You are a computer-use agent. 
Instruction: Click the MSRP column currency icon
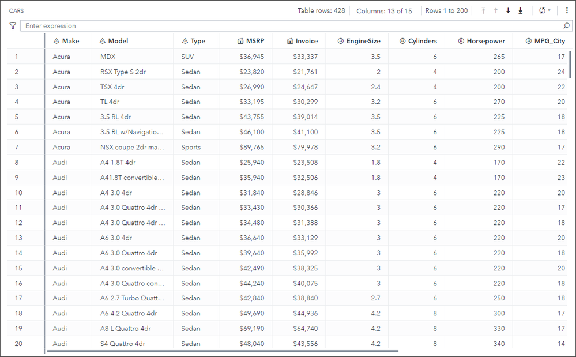tap(240, 41)
